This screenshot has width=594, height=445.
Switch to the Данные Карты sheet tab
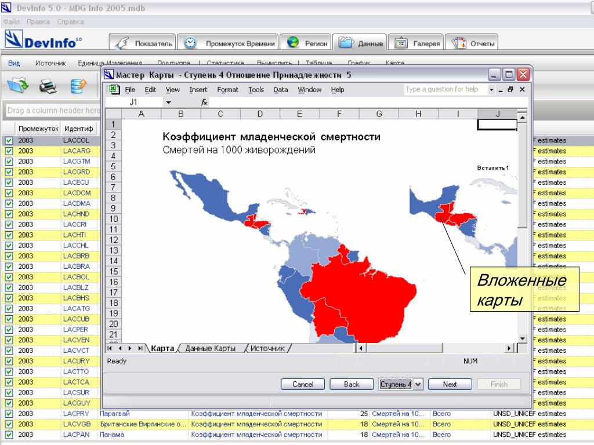[x=210, y=348]
